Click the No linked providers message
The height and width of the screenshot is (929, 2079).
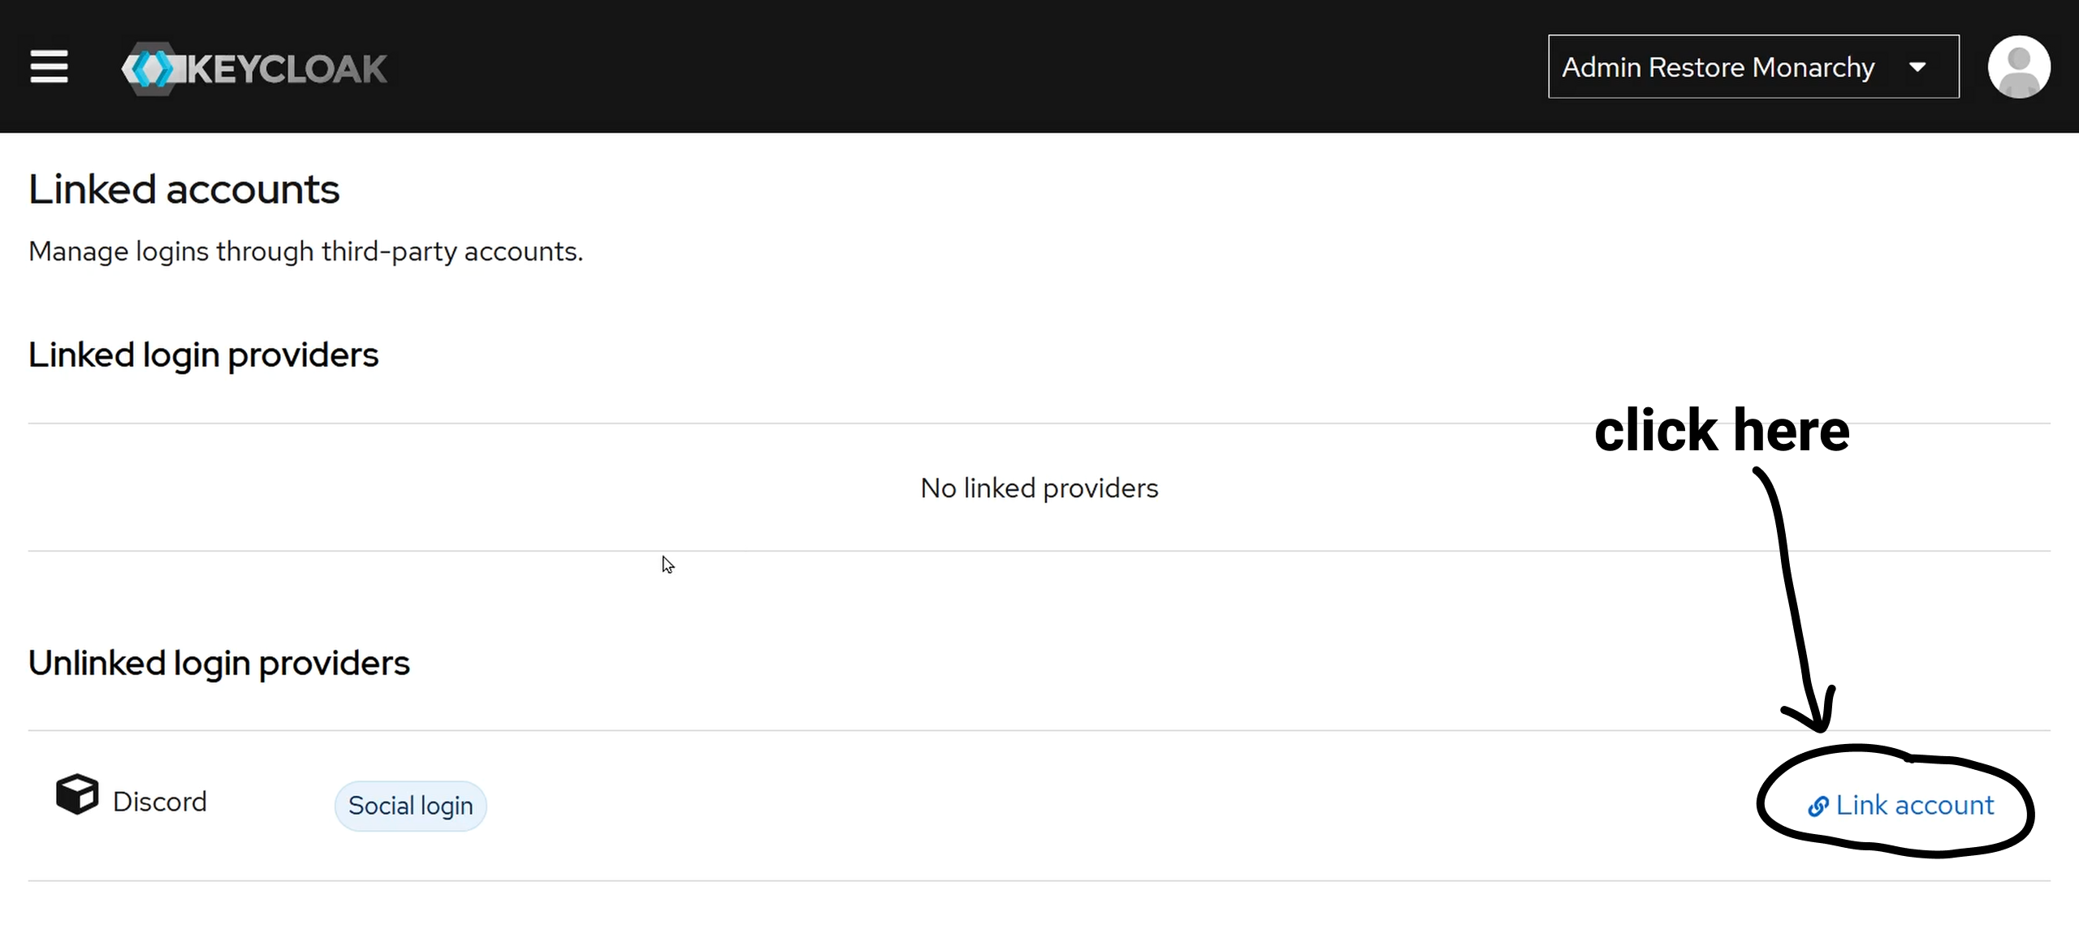coord(1039,488)
